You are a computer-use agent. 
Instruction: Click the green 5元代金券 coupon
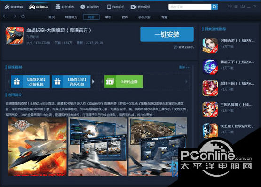124,82
